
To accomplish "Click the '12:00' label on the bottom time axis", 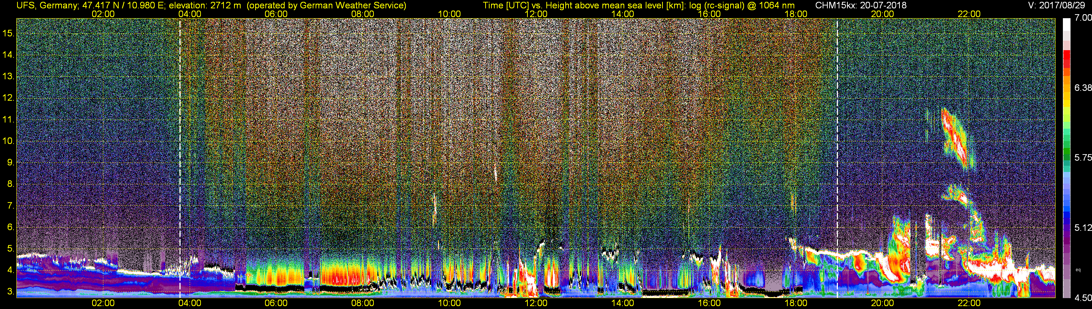I will [536, 303].
